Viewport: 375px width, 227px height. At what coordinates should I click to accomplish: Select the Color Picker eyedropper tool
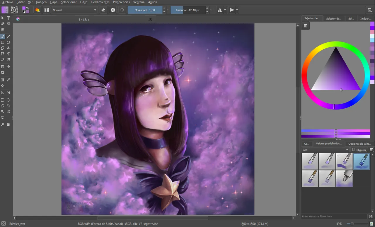click(8, 80)
